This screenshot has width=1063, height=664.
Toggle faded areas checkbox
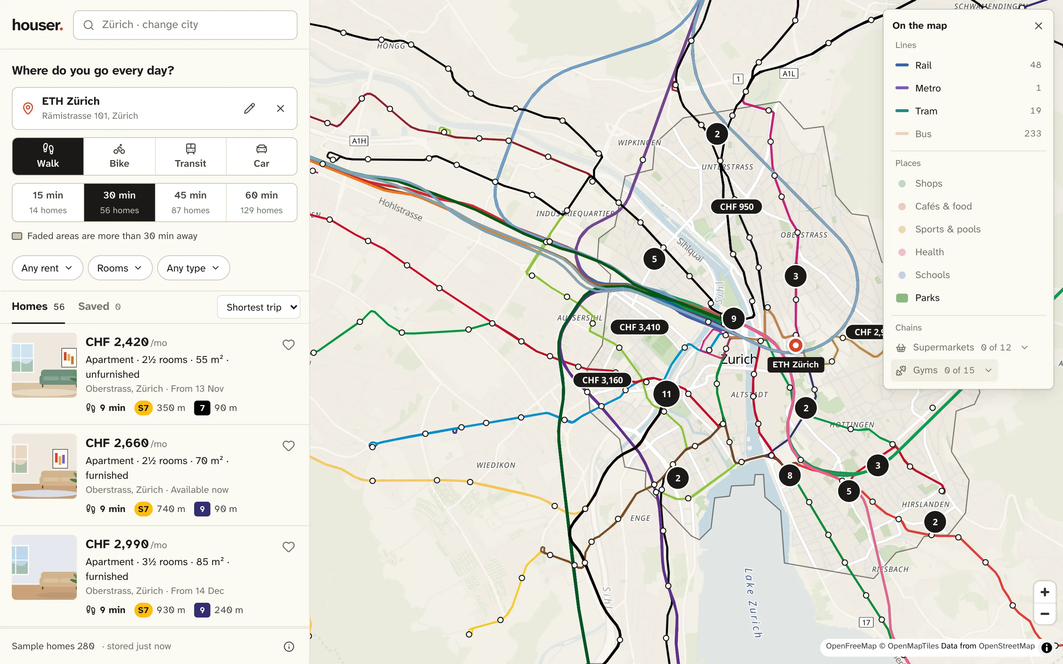tap(17, 236)
